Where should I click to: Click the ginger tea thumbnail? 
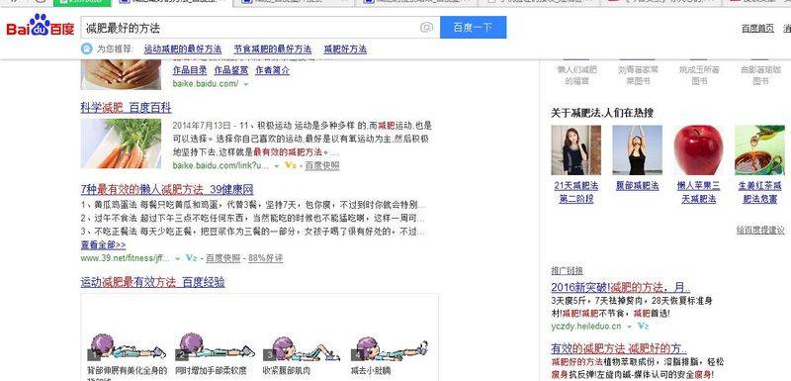759,149
